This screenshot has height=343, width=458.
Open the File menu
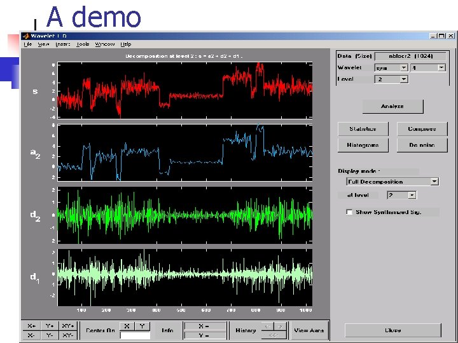pyautogui.click(x=28, y=44)
